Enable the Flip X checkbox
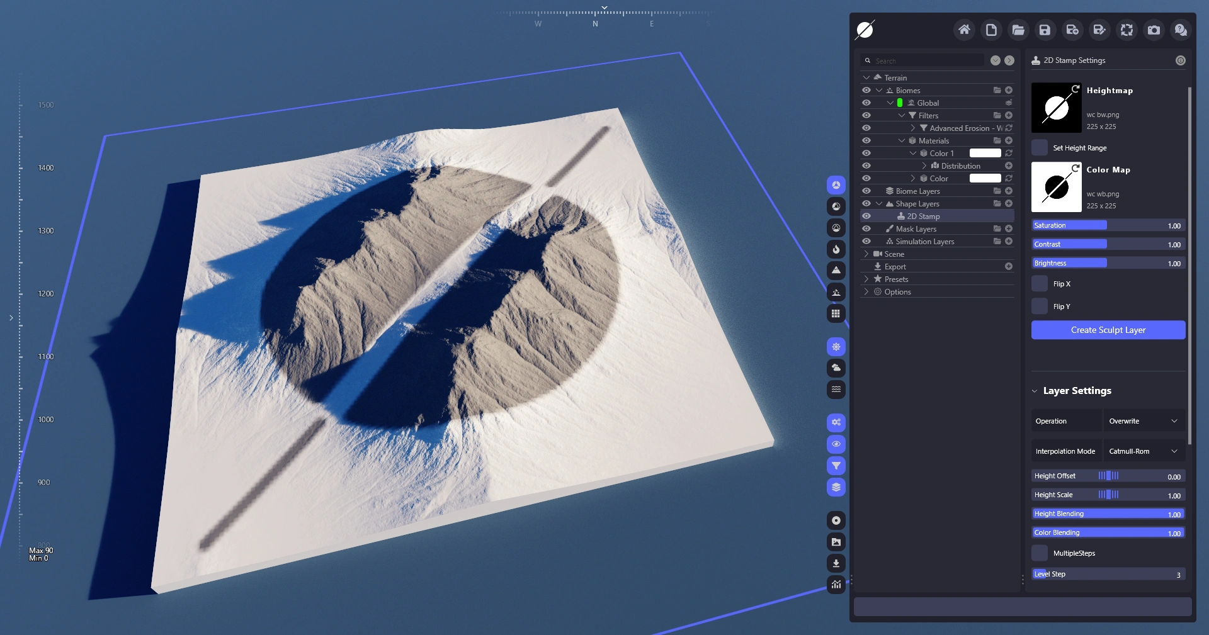This screenshot has width=1209, height=635. coord(1040,284)
